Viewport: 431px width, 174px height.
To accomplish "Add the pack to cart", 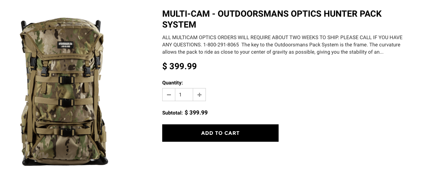I will 220,133.
